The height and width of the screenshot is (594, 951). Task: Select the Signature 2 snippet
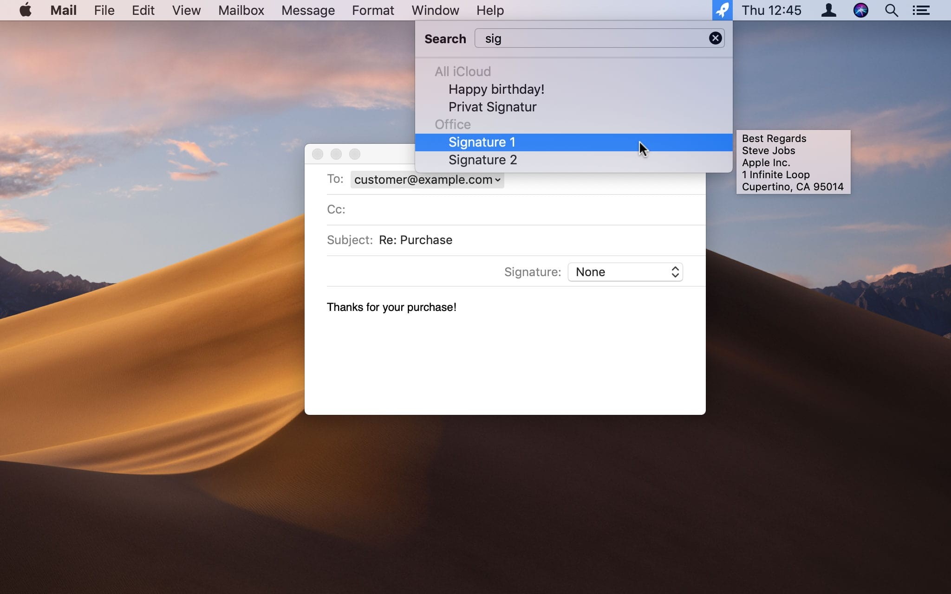point(482,160)
